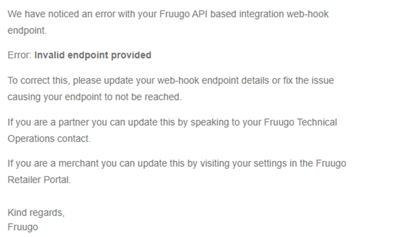
Task: Click the word "endpoint." ending first paragraph
Action: tap(27, 31)
